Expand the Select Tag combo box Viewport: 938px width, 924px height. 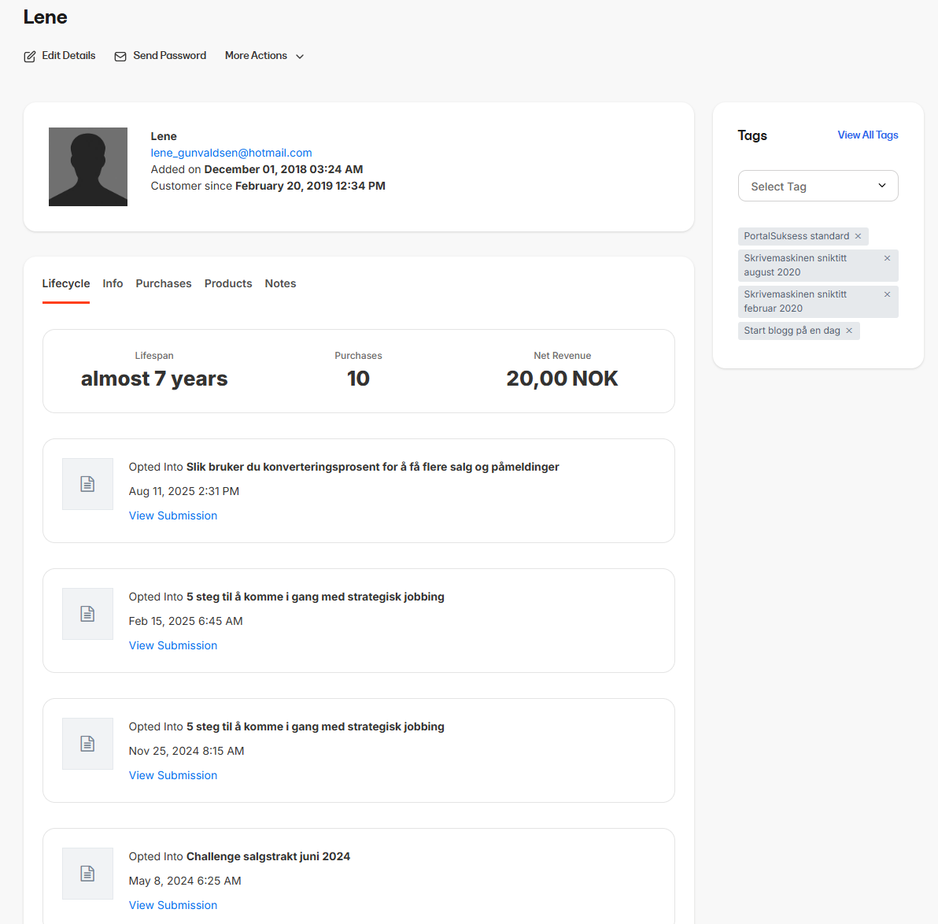pos(818,186)
